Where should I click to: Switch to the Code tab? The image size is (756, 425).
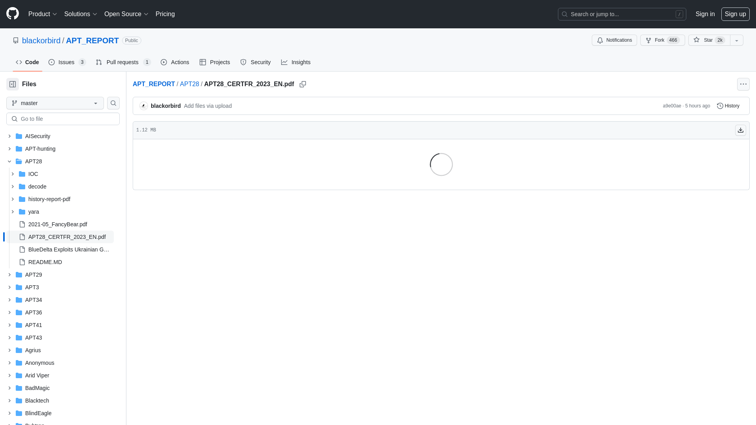tap(28, 62)
